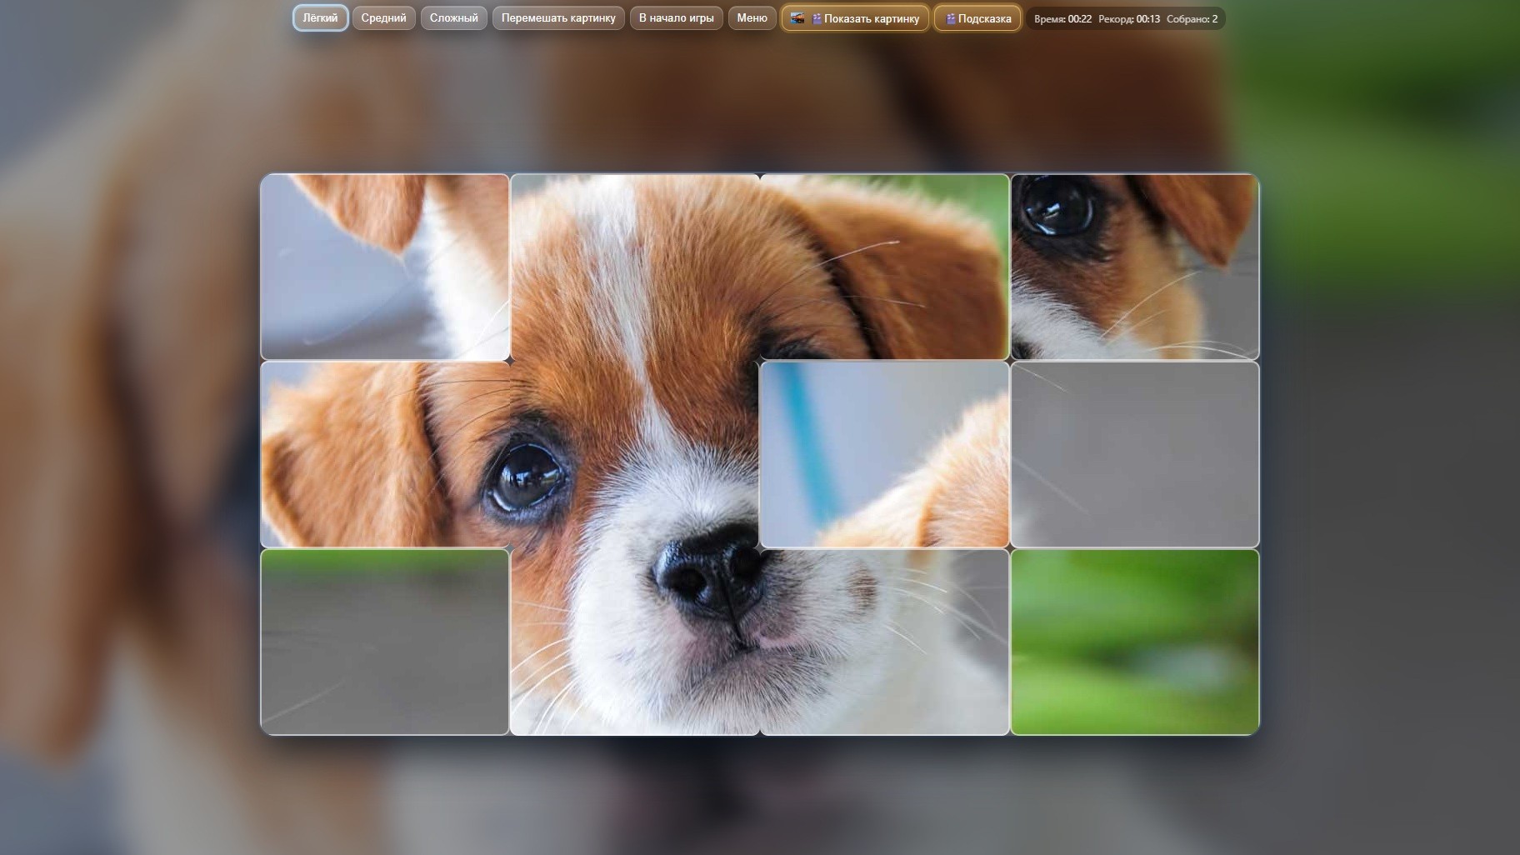Click the tile showing a blue strap
This screenshot has width=1520, height=855.
coord(885,454)
